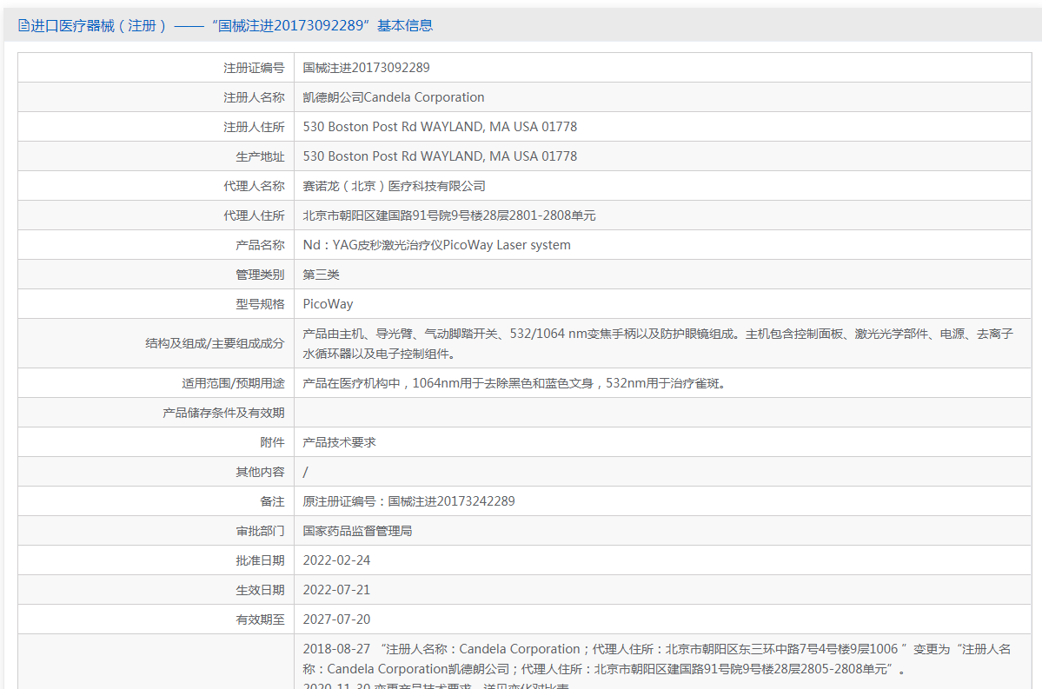Select management category value 第三类
Screen dimensions: 1042x689
pyautogui.click(x=321, y=275)
